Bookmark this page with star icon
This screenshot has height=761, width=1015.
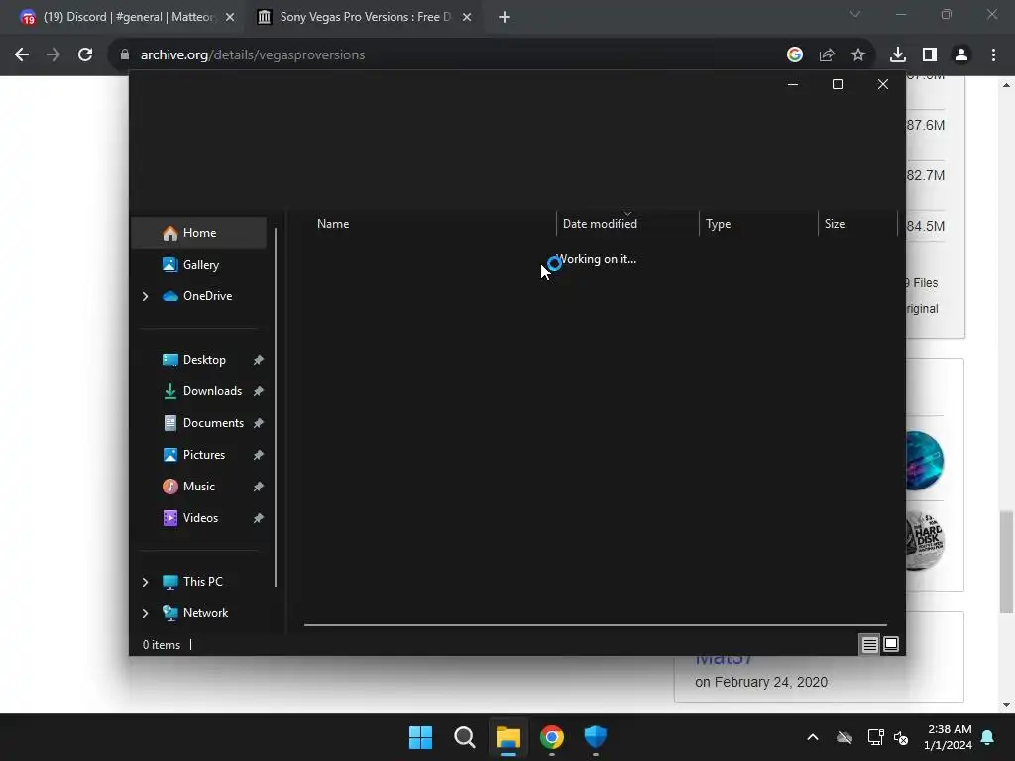coord(858,55)
